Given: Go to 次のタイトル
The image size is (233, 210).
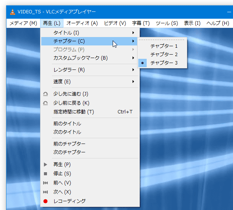Looking at the screenshot, I should pos(90,132).
